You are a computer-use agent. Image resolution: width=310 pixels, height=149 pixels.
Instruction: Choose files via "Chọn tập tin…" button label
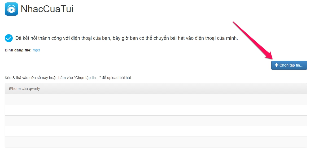click(x=291, y=65)
